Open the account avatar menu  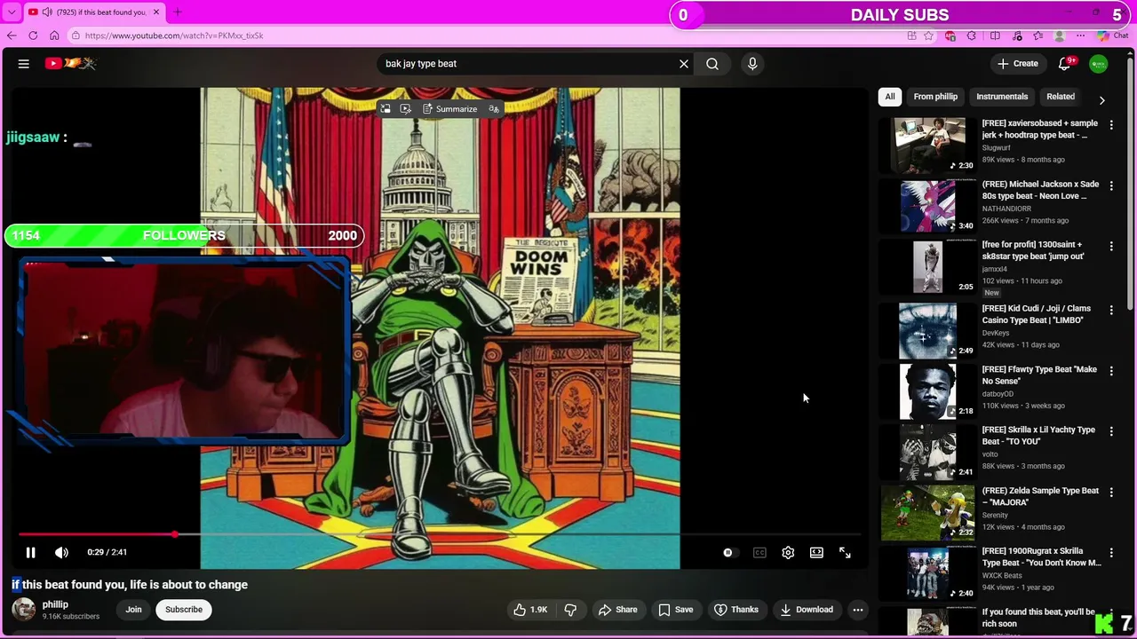1099,64
